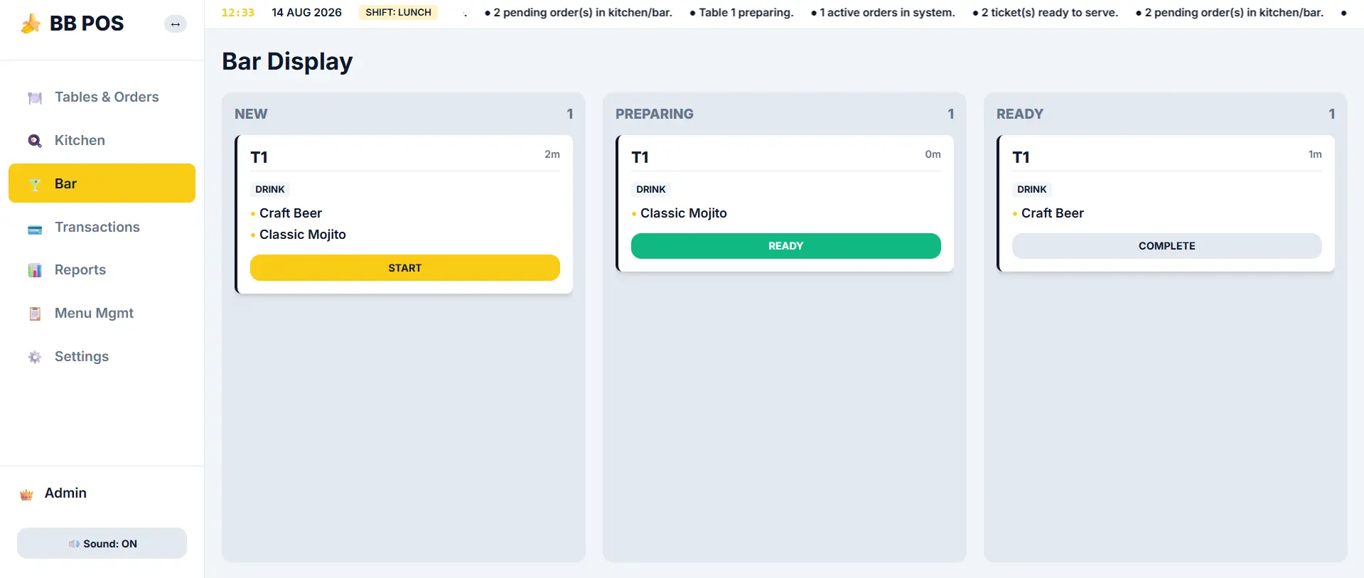Go to the Kitchen display
1364x578 pixels.
click(102, 140)
